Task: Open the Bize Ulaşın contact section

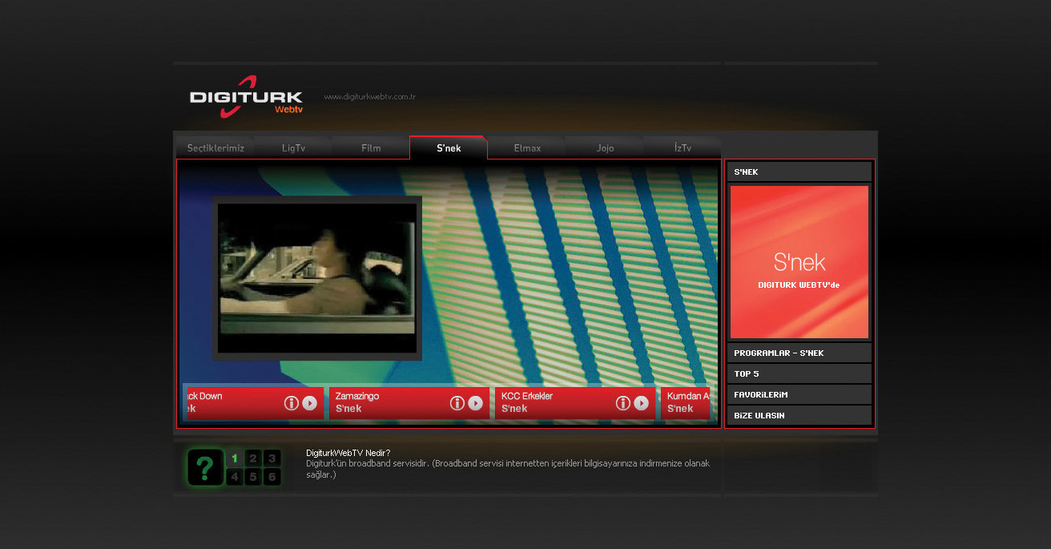Action: click(799, 416)
